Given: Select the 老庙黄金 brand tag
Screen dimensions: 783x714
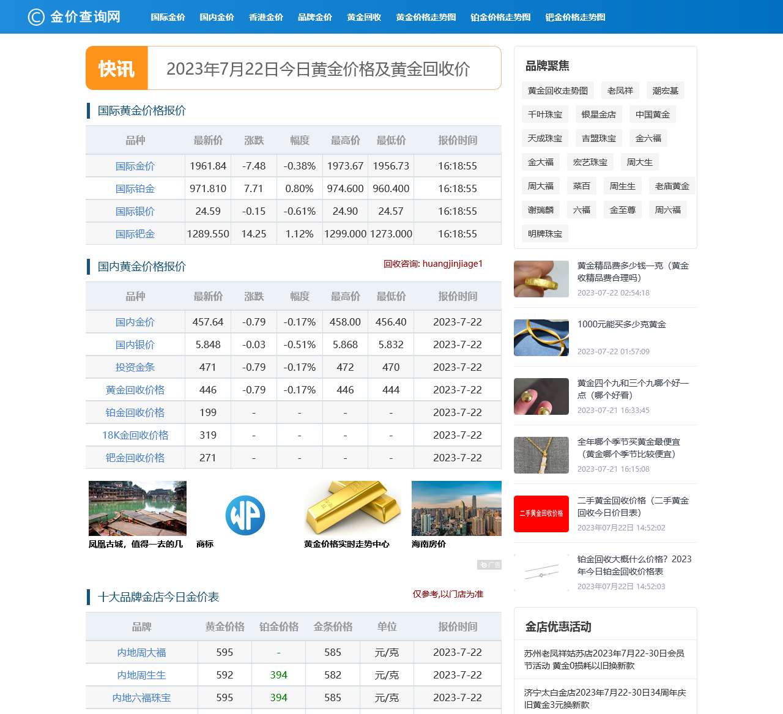Looking at the screenshot, I should (x=672, y=186).
